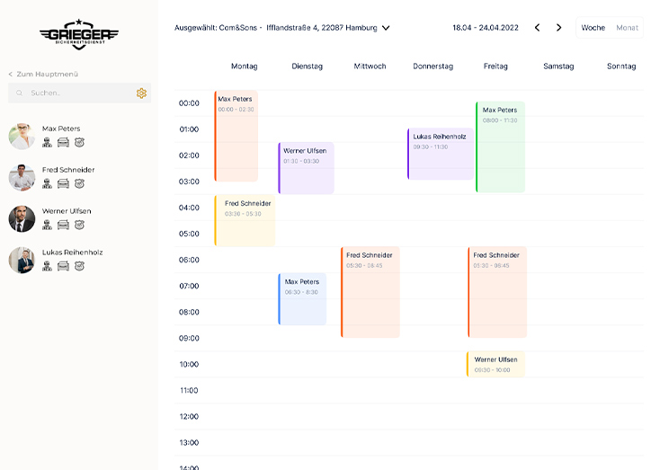Image resolution: width=660 pixels, height=470 pixels.
Task: Go to the previous week
Action: (537, 28)
